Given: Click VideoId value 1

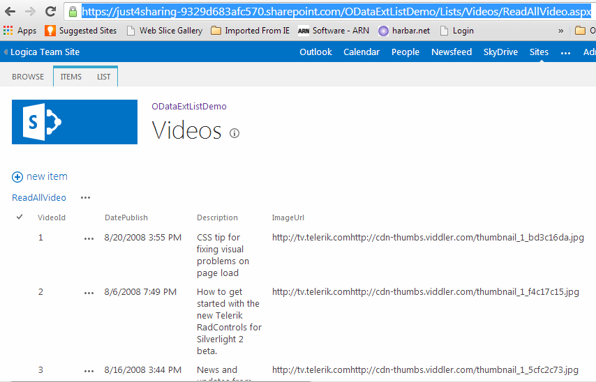Looking at the screenshot, I should [40, 238].
